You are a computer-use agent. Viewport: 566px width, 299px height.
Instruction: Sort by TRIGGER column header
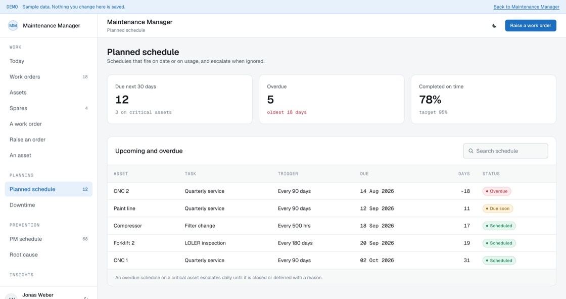pos(288,174)
